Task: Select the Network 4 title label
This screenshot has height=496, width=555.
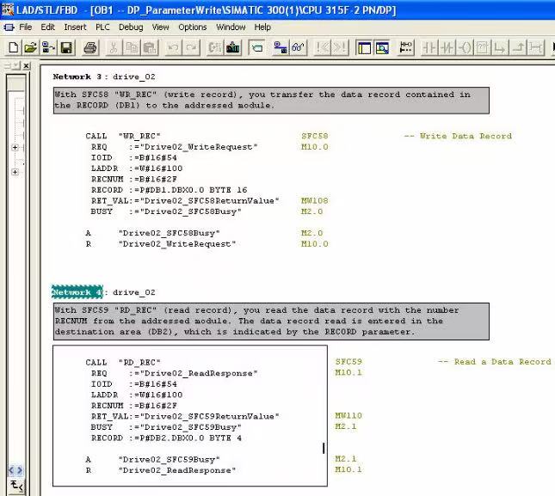Action: [77, 292]
